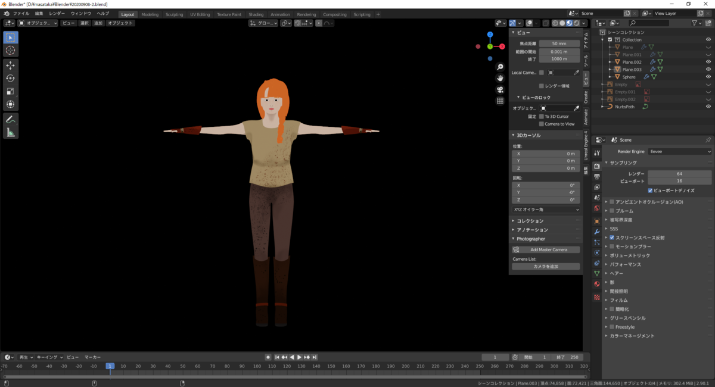Disable スクリーンスペース反射 checkbox
This screenshot has width=715, height=387.
click(x=612, y=238)
